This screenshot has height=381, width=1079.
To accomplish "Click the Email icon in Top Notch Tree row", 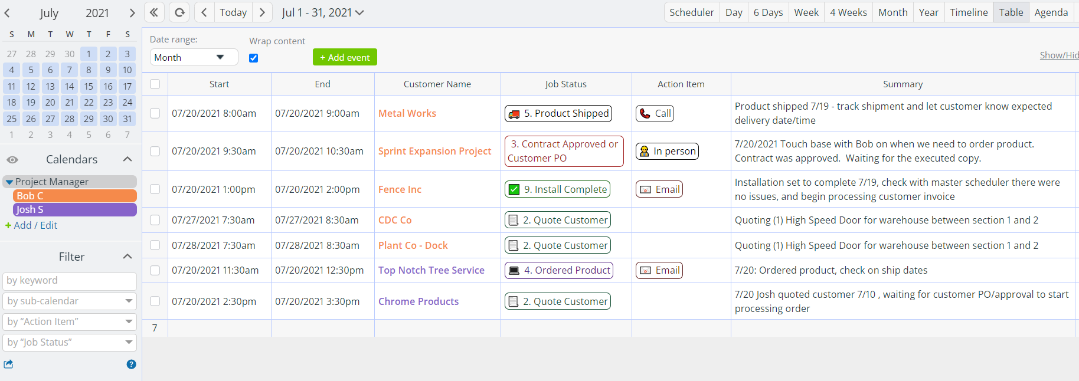I will pyautogui.click(x=646, y=270).
